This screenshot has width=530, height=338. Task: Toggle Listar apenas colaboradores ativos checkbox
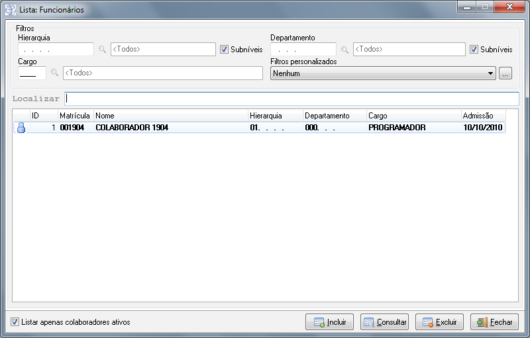(15, 322)
